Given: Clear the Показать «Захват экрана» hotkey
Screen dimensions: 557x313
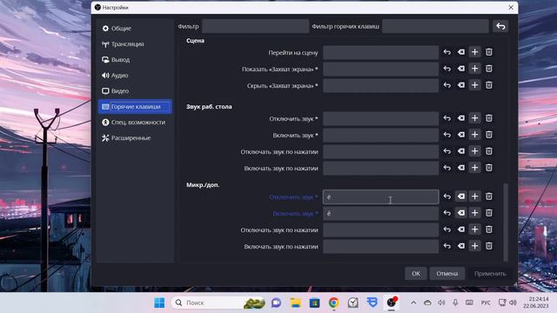Looking at the screenshot, I should (x=460, y=69).
